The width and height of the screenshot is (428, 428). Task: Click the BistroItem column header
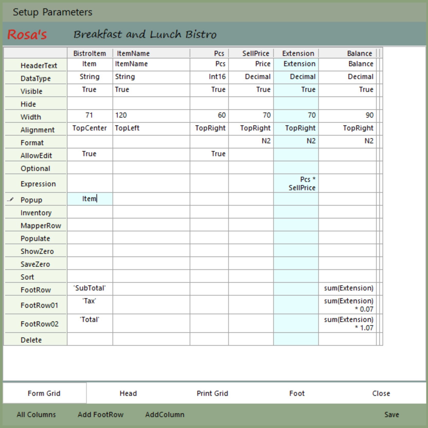point(90,53)
